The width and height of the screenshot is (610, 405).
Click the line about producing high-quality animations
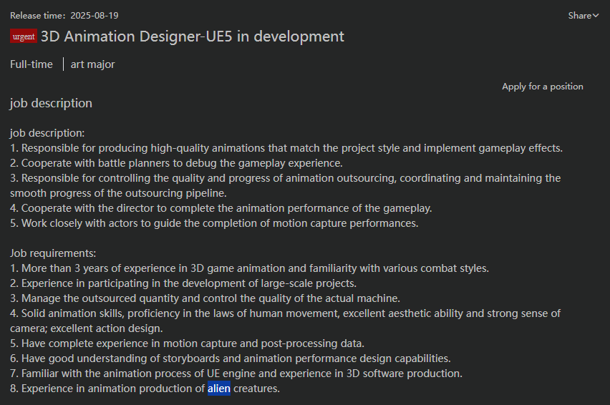coord(286,148)
